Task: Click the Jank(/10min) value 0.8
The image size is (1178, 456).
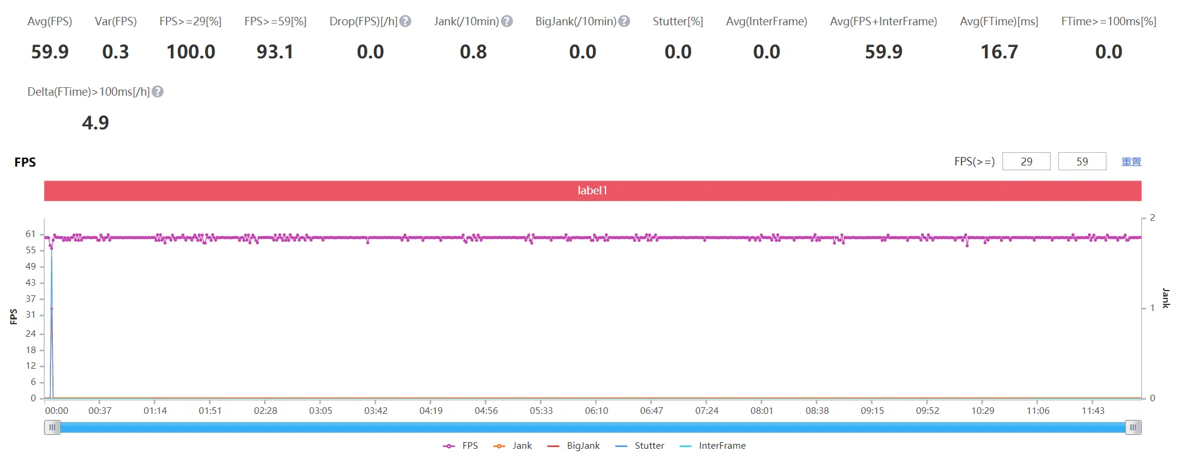Action: (x=473, y=52)
